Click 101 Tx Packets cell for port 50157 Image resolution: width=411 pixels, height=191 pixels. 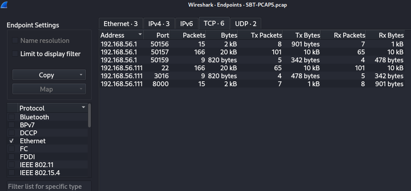tap(277, 52)
